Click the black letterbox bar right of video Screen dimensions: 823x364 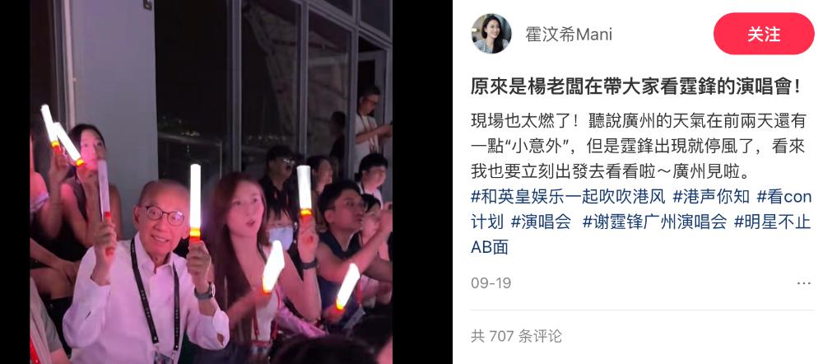click(422, 182)
